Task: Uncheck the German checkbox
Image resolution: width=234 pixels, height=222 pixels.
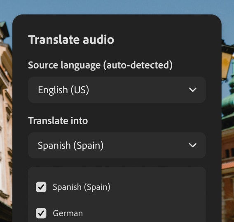Action: (41, 213)
